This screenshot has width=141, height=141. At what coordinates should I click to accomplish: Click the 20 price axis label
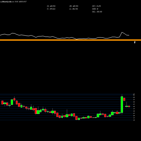[x=134, y=116]
